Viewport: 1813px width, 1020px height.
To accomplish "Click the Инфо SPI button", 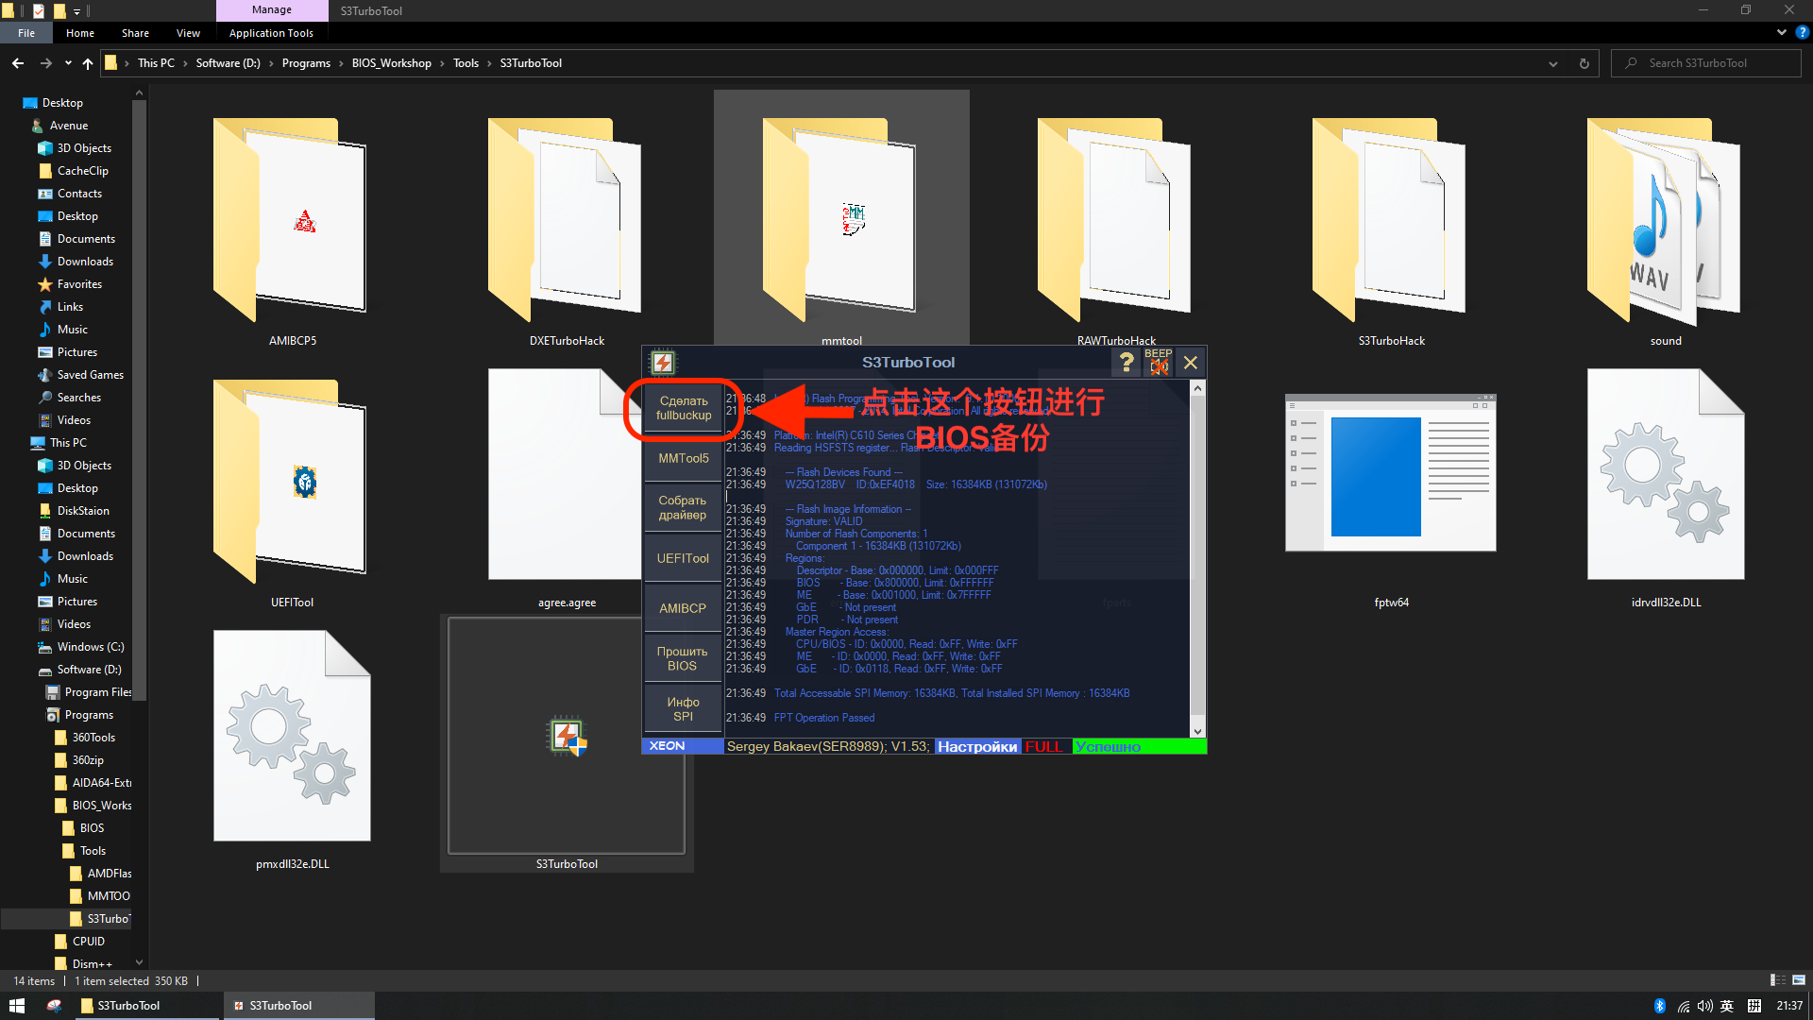I will point(684,709).
